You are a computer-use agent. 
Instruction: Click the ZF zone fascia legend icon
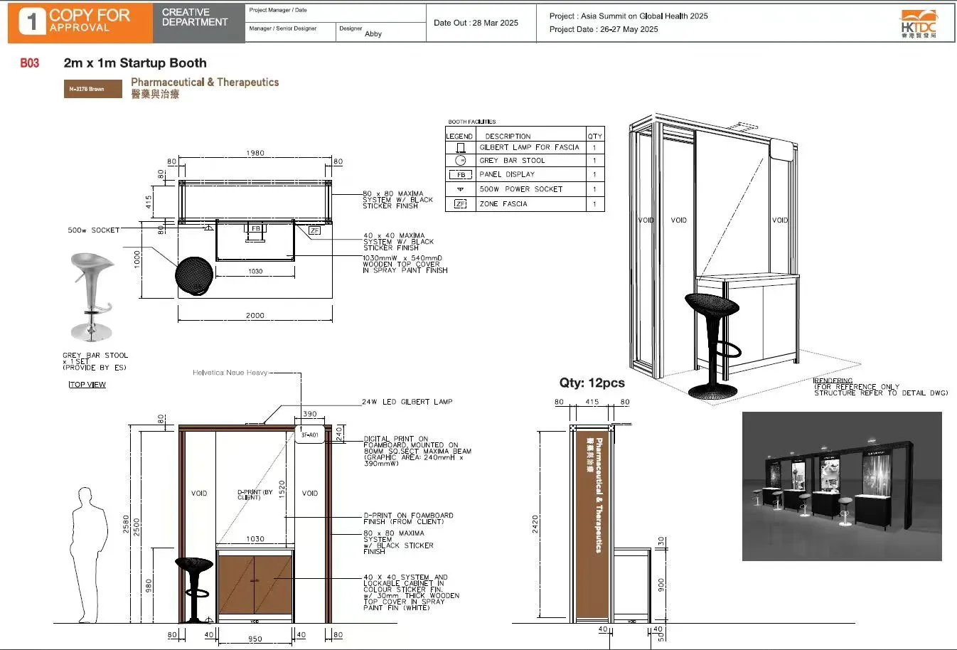click(460, 203)
